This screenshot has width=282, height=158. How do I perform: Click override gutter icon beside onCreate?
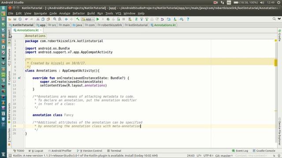coord(19,78)
